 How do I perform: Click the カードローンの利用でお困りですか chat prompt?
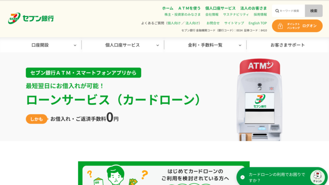277,177
